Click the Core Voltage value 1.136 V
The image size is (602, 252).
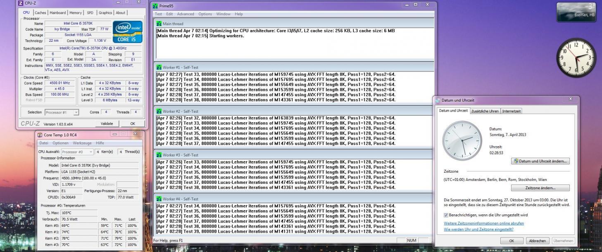[100, 40]
